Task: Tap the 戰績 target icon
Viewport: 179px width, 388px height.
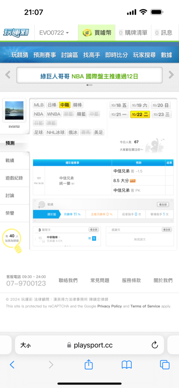Action: [41, 204]
